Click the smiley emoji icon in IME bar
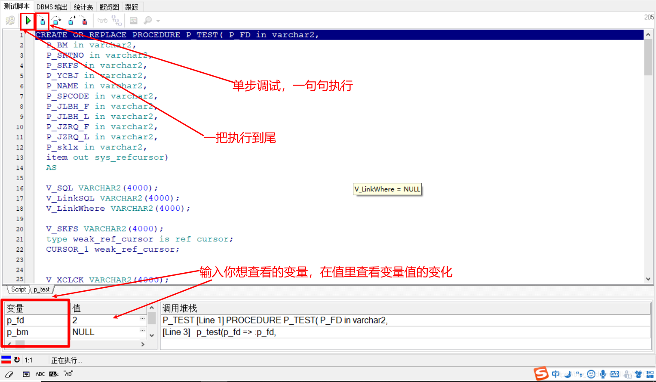 coord(592,374)
